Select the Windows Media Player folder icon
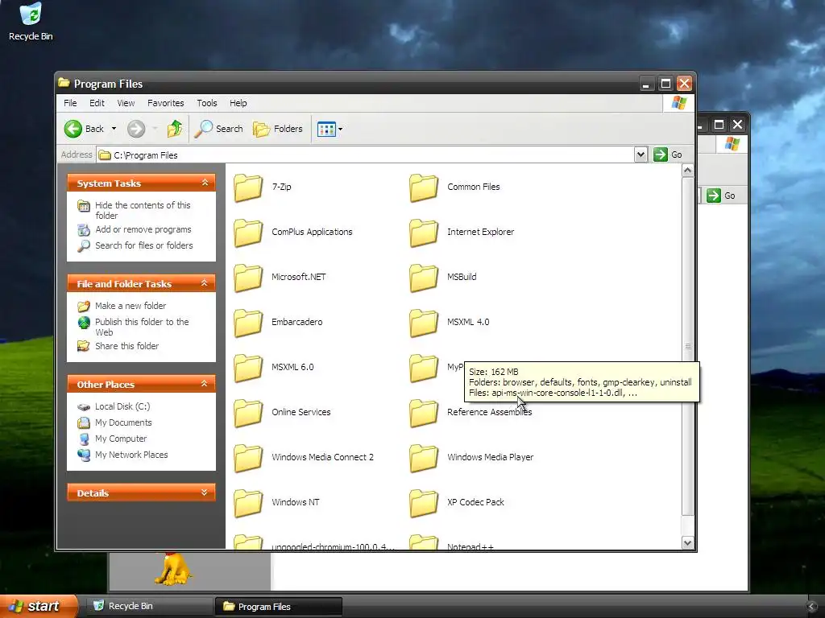This screenshot has width=825, height=618. click(424, 458)
